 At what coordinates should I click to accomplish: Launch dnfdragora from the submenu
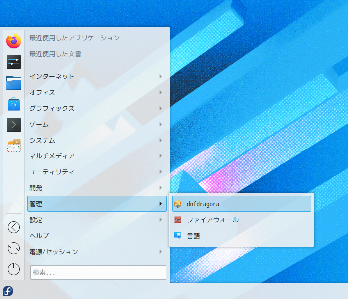click(x=242, y=204)
